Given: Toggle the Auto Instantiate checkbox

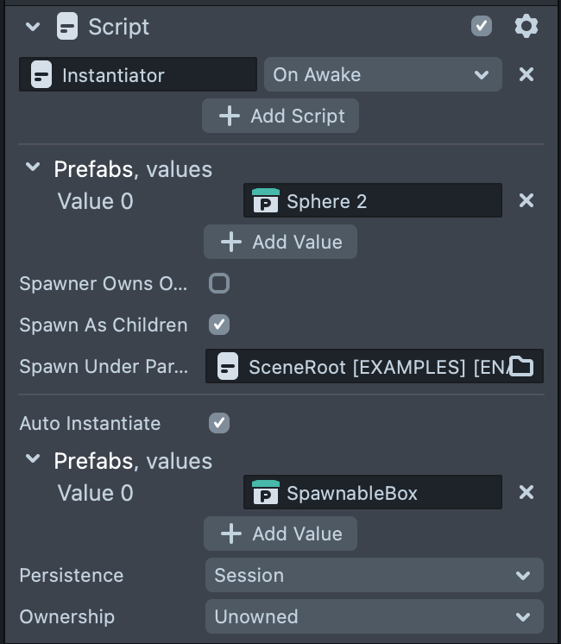Looking at the screenshot, I should tap(219, 423).
